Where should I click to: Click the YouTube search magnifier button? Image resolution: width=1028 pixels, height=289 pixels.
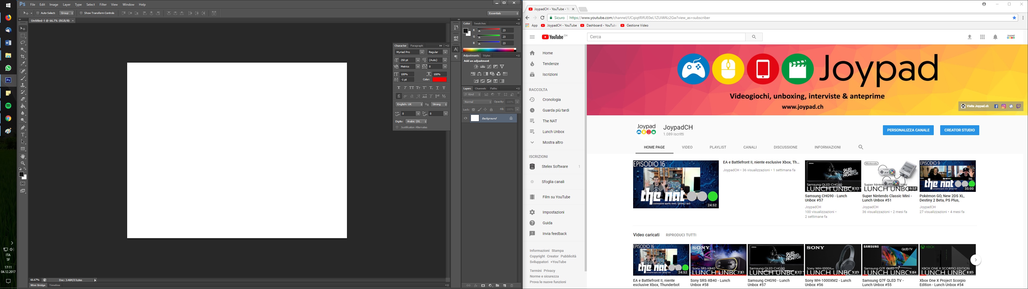(754, 37)
